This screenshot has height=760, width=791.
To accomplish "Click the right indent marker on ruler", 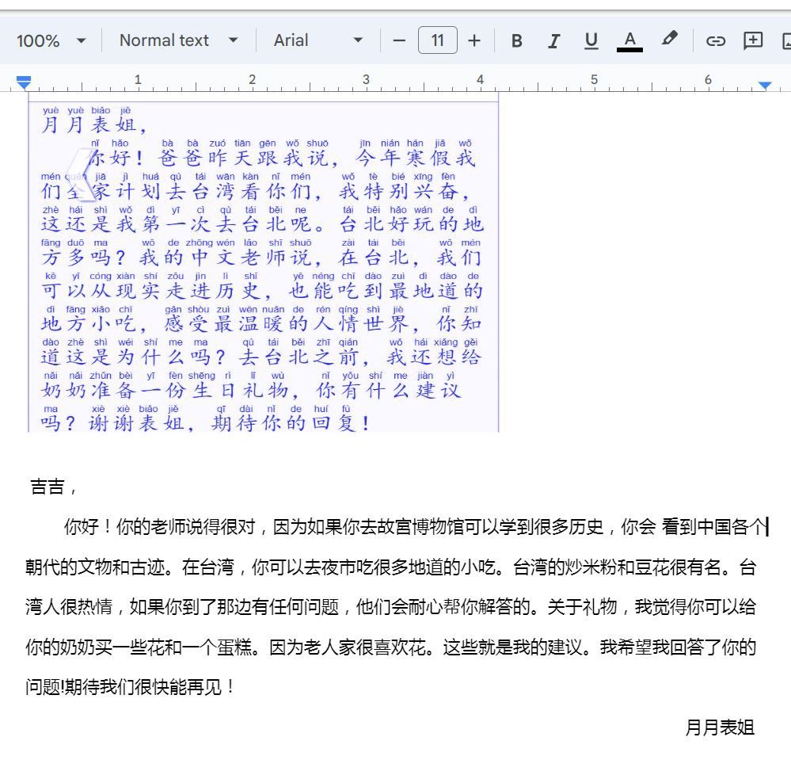I will (x=764, y=84).
